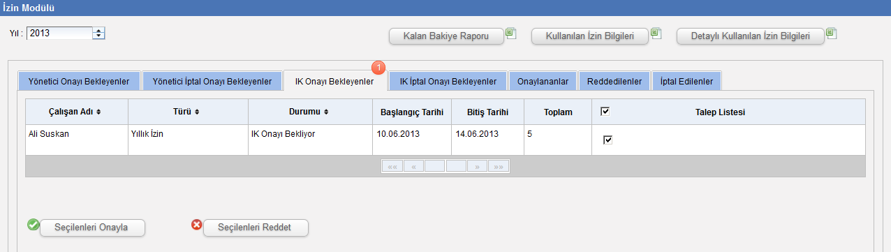Click the Yıl input field showing 2013
Screen dimensions: 891x252
point(60,33)
